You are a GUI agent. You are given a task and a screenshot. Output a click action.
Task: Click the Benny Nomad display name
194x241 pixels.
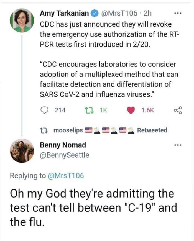point(63,145)
